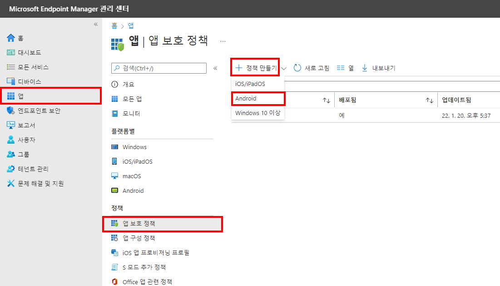Click the Home house icon in sidebar
This screenshot has height=286, width=500.
11,38
